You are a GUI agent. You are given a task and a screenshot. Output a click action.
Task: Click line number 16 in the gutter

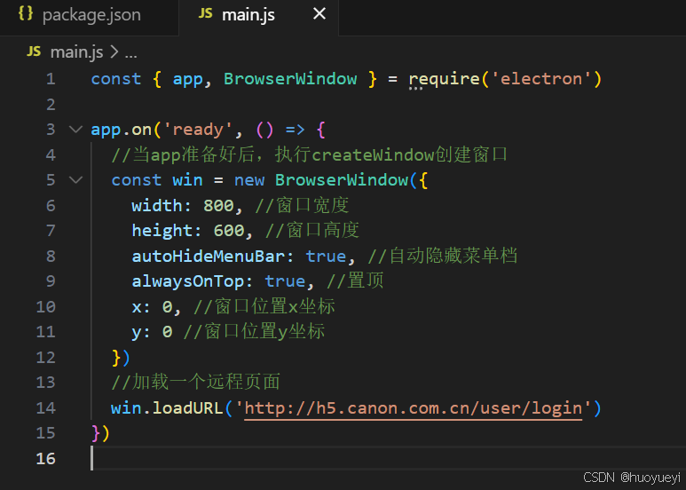tap(45, 459)
